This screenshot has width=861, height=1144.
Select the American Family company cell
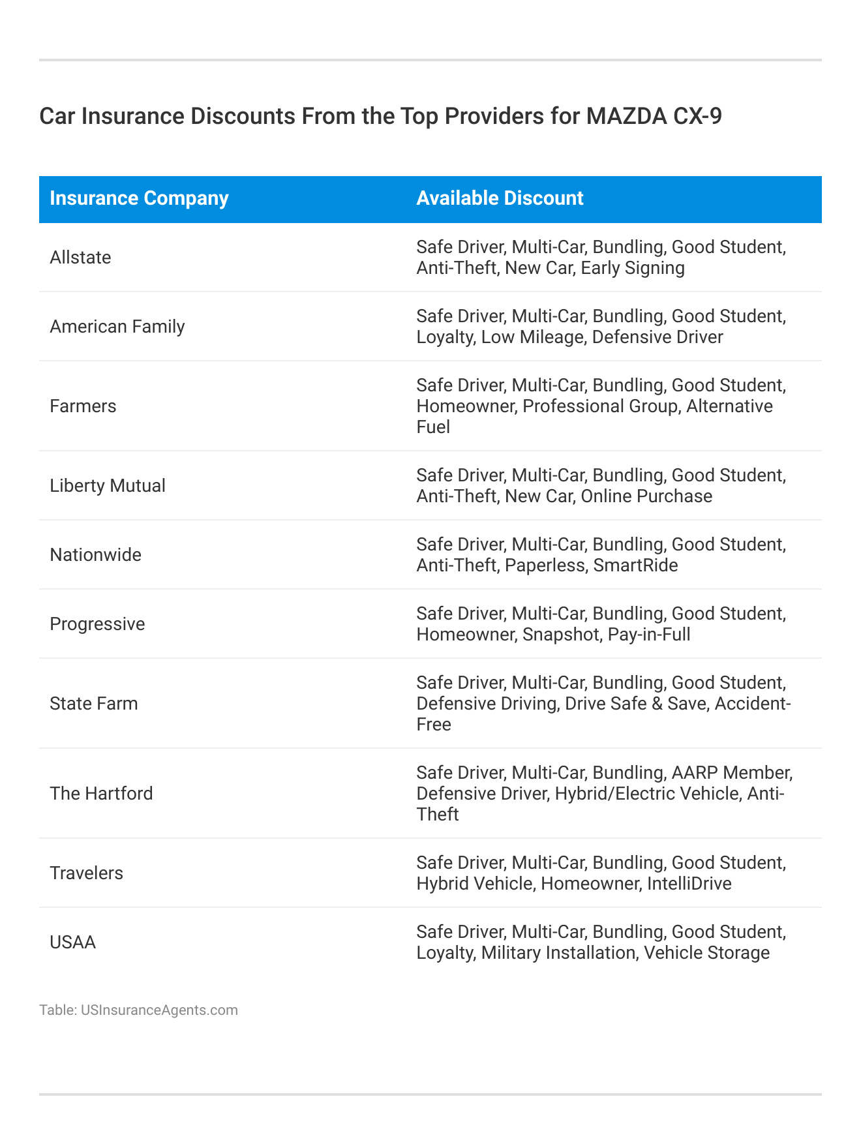click(117, 327)
